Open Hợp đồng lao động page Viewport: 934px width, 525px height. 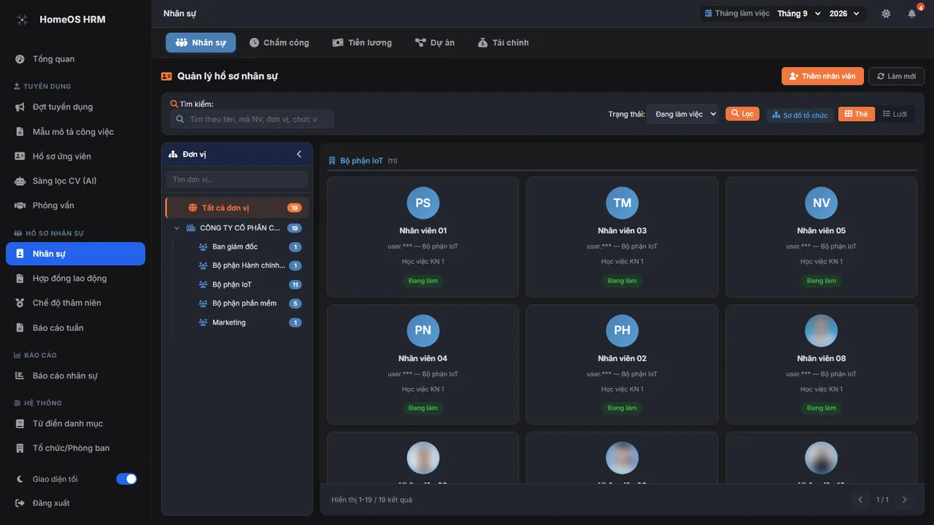75,279
